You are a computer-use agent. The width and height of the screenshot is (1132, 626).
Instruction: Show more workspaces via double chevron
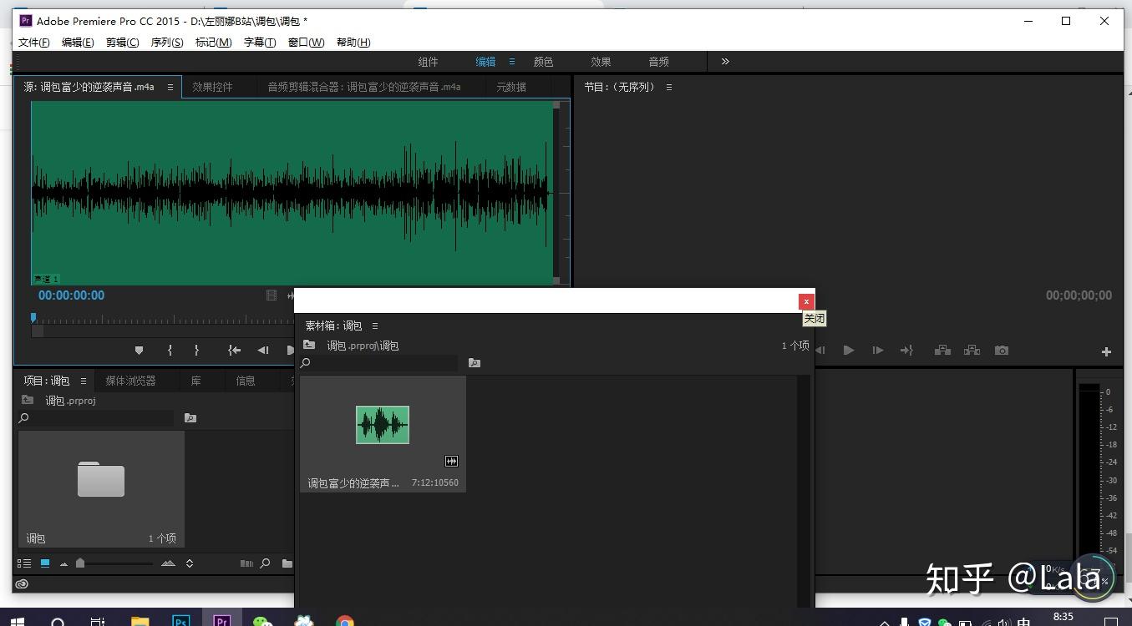[x=725, y=61]
